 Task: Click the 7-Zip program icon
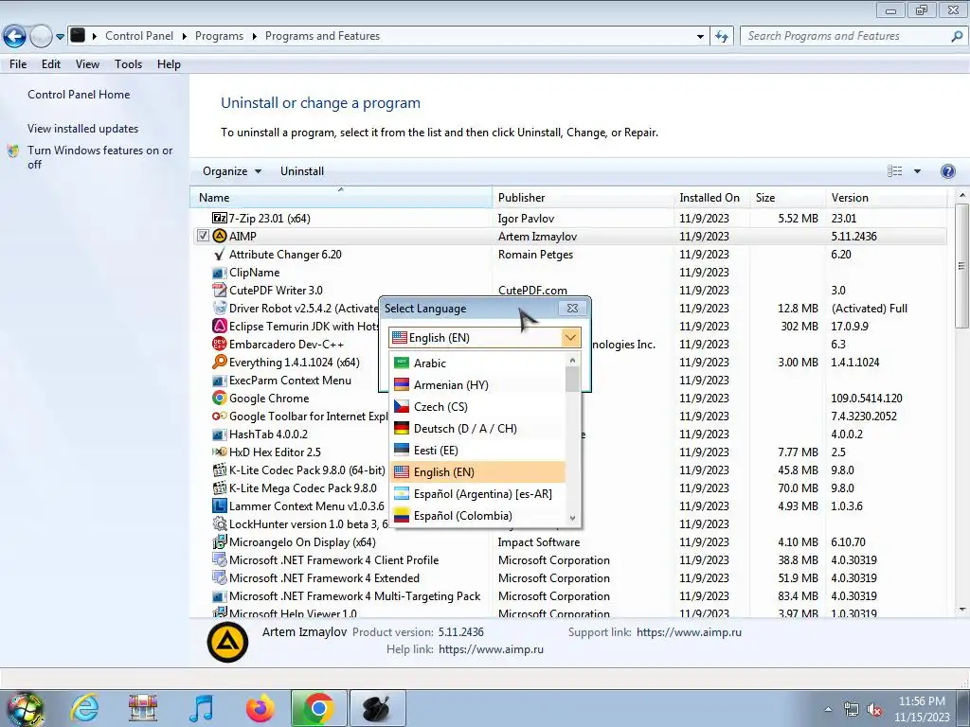pyautogui.click(x=220, y=219)
